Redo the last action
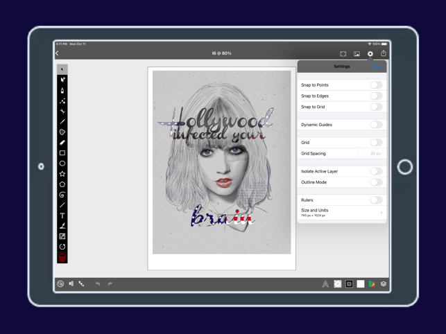This screenshot has height=334, width=446. pyautogui.click(x=110, y=283)
